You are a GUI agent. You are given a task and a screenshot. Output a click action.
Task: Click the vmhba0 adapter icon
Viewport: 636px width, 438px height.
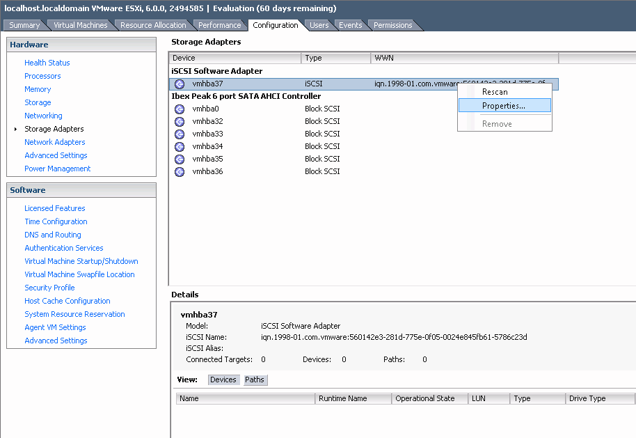pyautogui.click(x=179, y=109)
